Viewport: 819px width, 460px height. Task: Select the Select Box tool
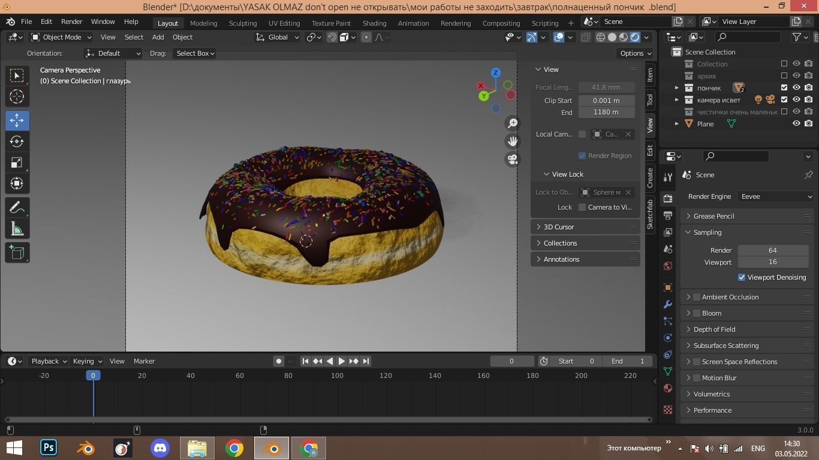pos(17,75)
